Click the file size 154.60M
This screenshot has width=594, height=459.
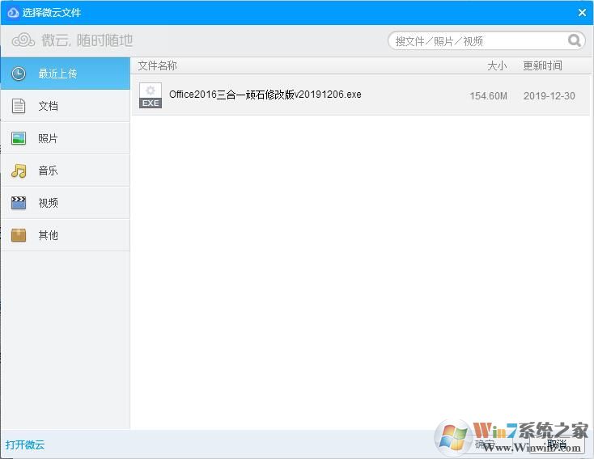[488, 95]
